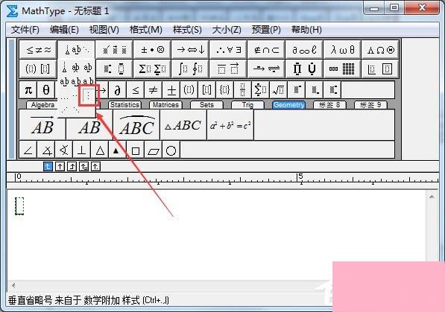This screenshot has height=312, width=445.
Task: Insert the pi symbol from small bar
Action: pos(28,90)
